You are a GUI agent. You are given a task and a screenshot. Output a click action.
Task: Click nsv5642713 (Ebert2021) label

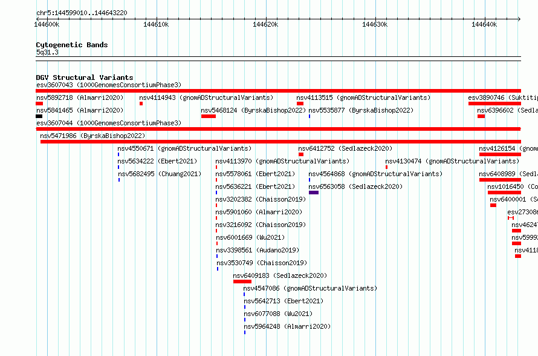point(284,301)
